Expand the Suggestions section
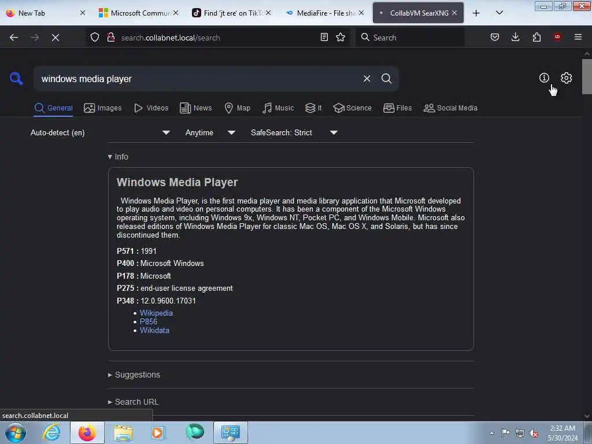 coord(134,375)
